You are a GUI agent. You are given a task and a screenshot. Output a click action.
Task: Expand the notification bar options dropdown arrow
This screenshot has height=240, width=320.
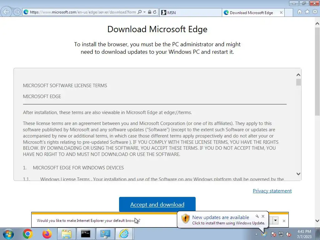pyautogui.click(x=276, y=220)
